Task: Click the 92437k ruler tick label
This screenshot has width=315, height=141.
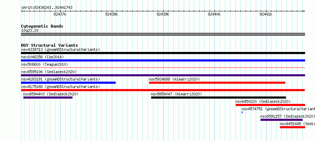Action: coord(60,14)
